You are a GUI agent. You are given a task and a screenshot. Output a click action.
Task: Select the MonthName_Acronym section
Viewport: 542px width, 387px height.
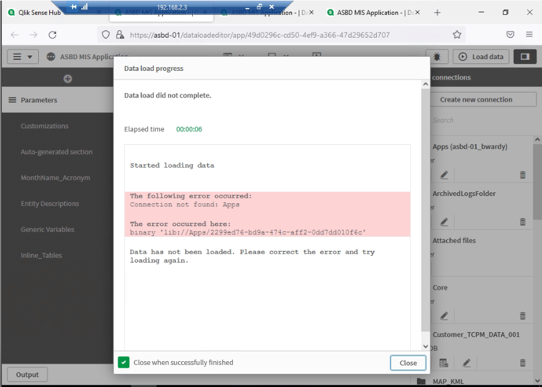coord(55,177)
